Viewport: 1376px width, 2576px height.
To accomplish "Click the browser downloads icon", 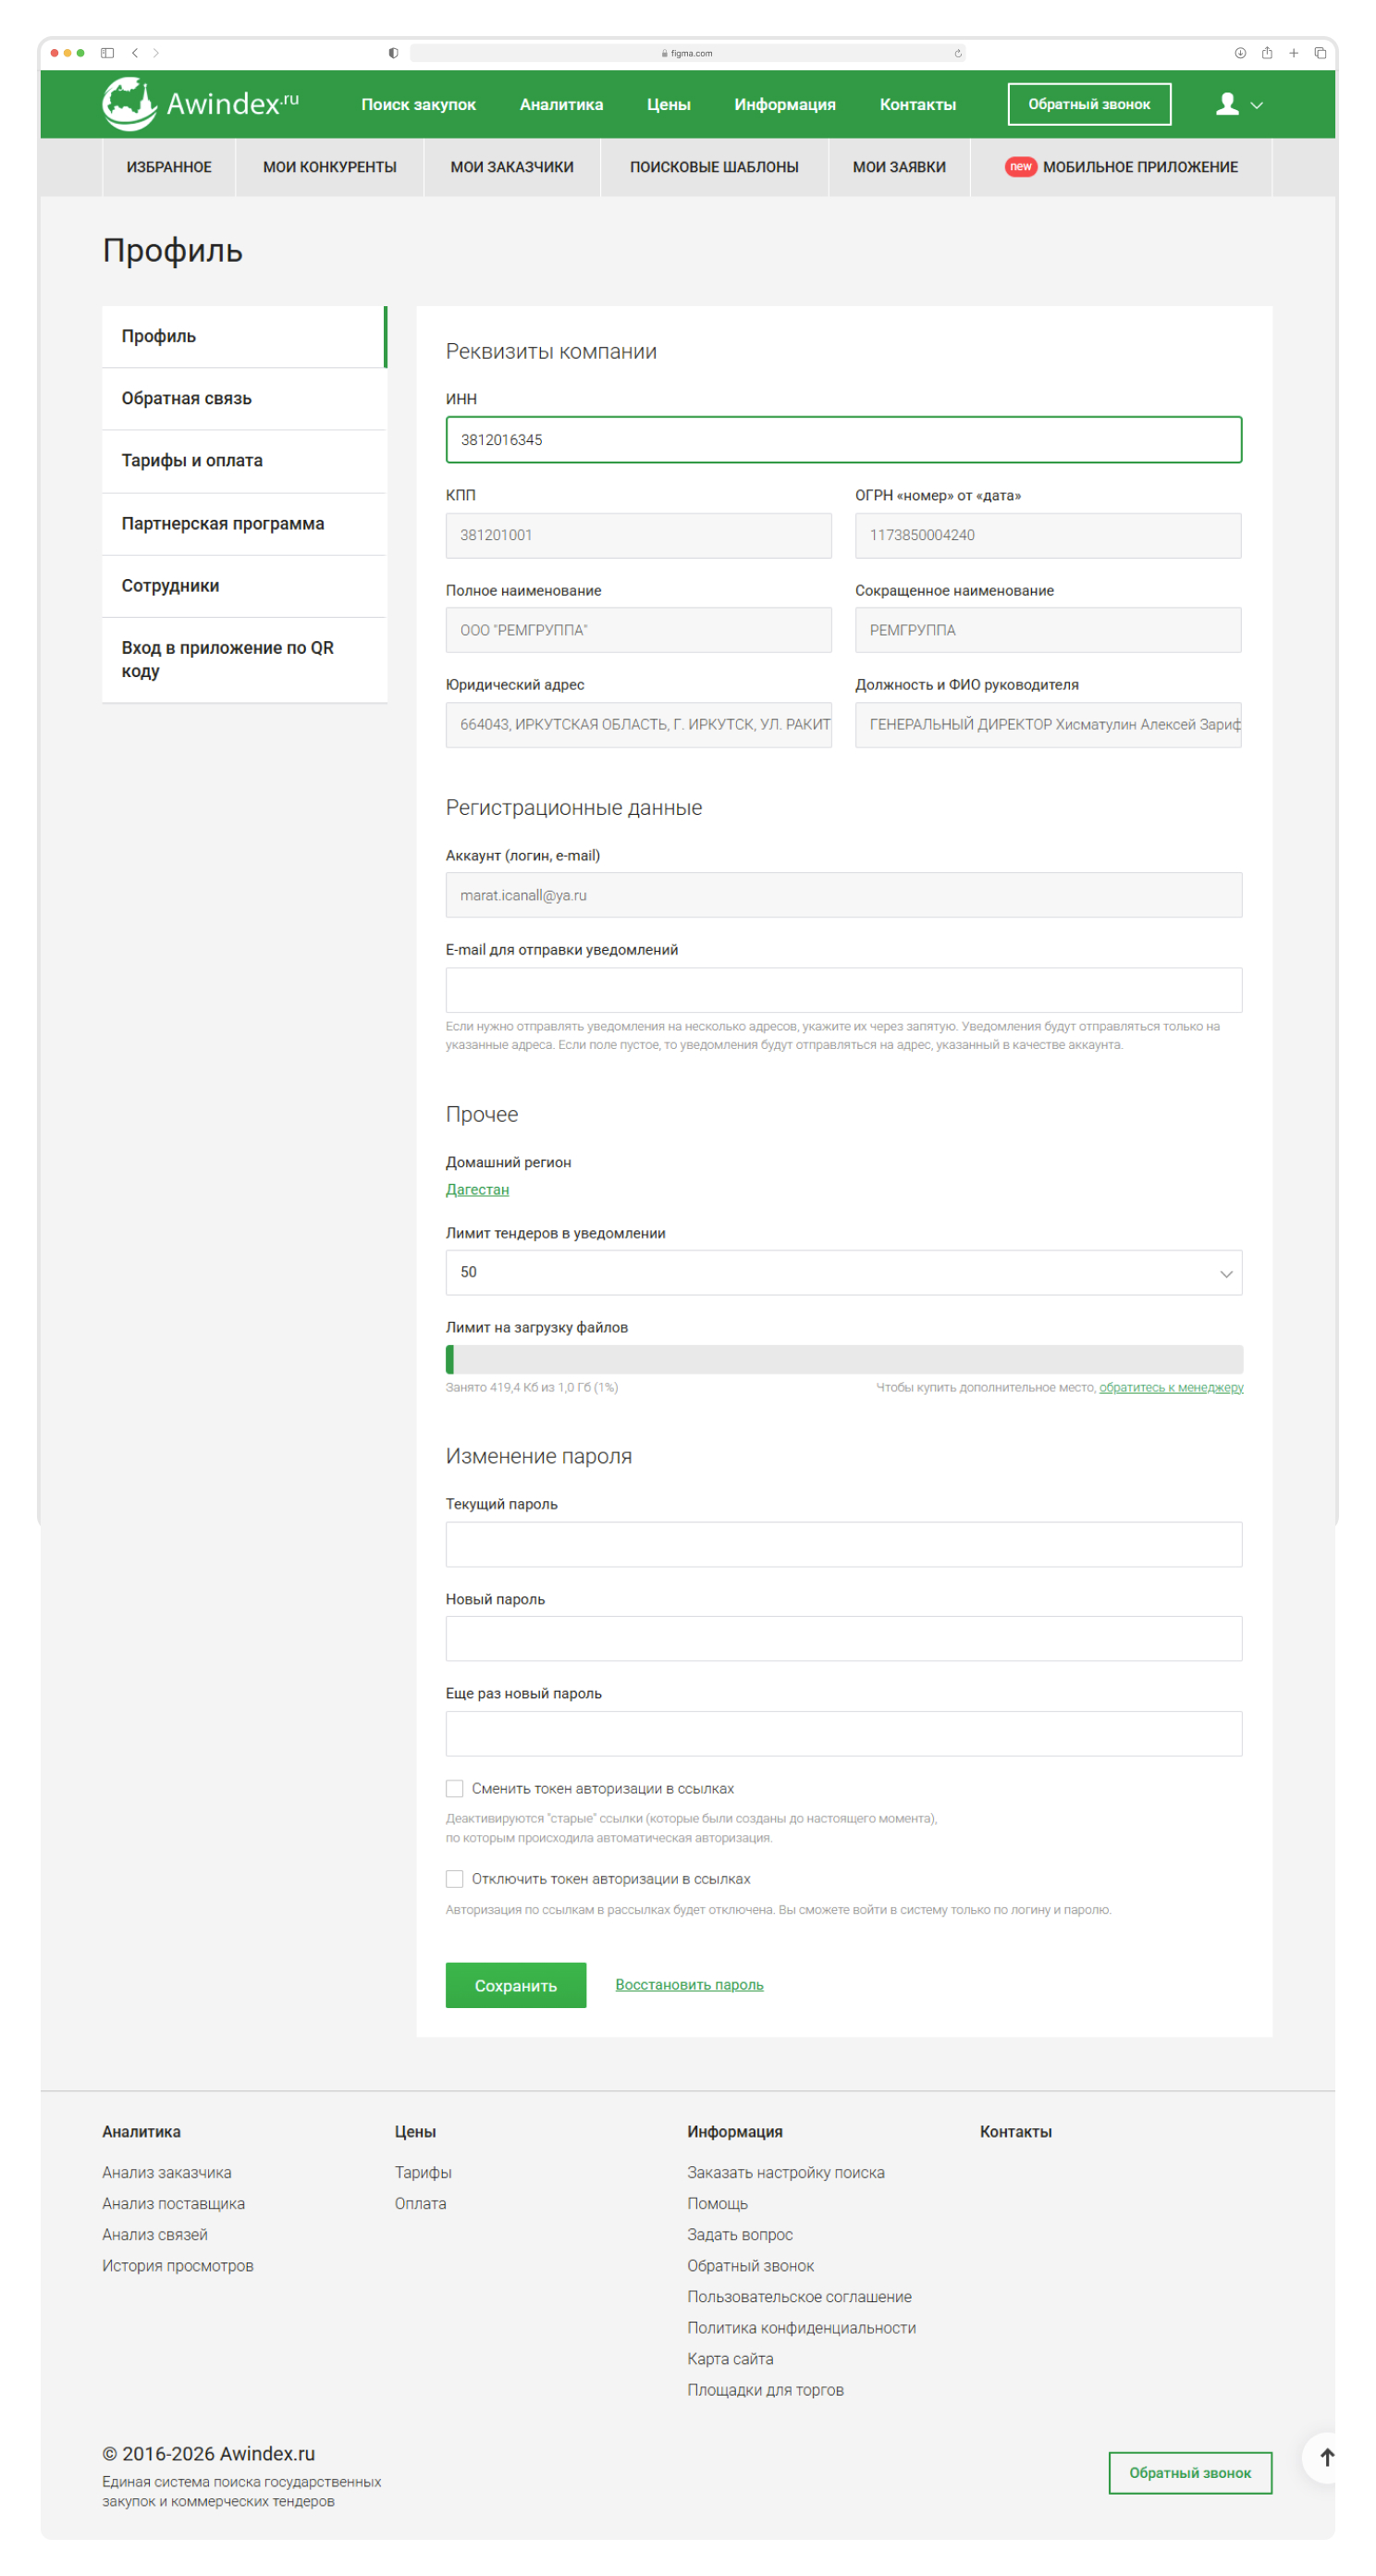I will pyautogui.click(x=1240, y=53).
